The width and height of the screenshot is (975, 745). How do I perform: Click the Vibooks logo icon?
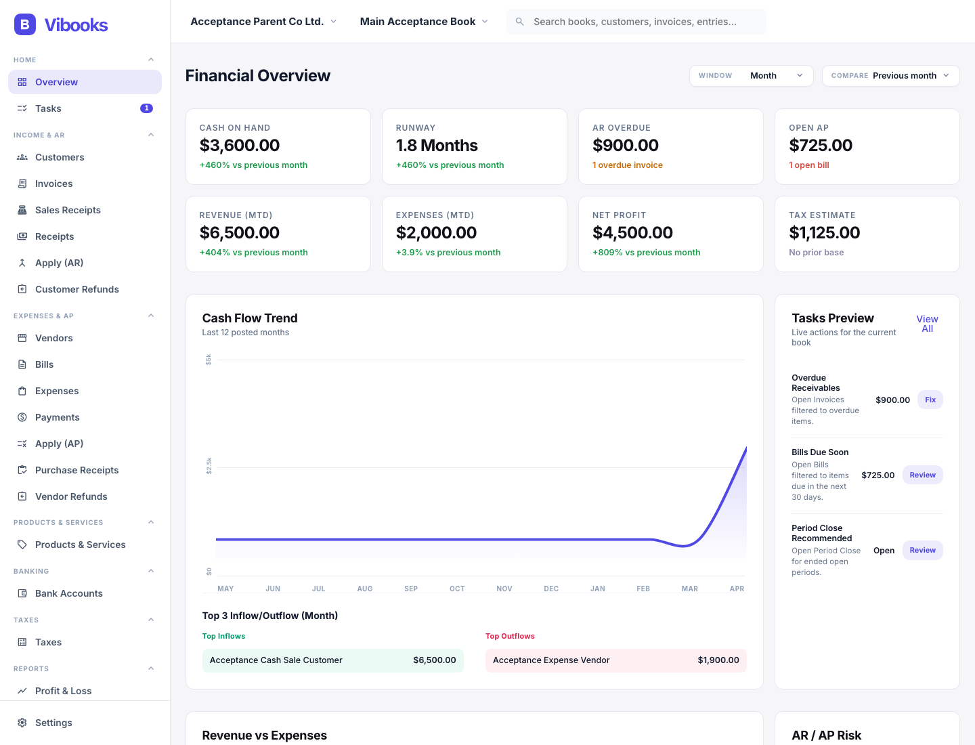tap(24, 24)
